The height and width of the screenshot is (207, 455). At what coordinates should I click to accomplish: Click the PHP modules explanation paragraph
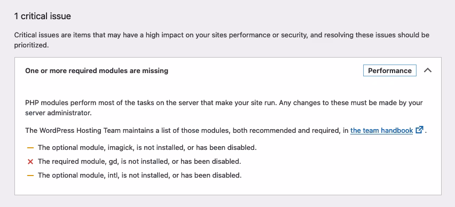tap(224, 108)
